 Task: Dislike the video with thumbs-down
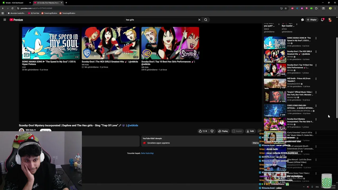click(212, 131)
